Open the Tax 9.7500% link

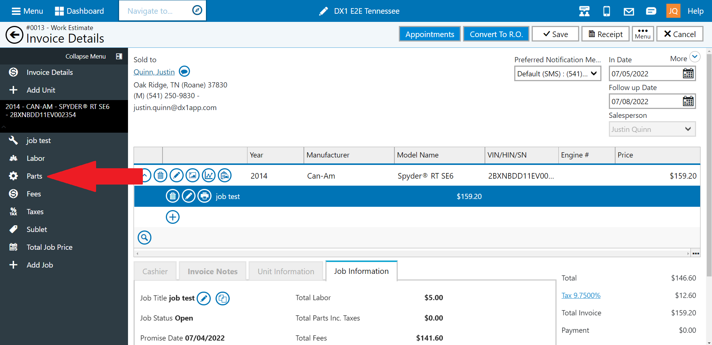click(581, 295)
